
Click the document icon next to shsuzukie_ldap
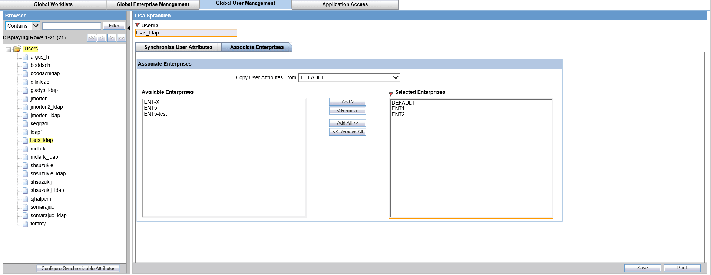tap(25, 174)
